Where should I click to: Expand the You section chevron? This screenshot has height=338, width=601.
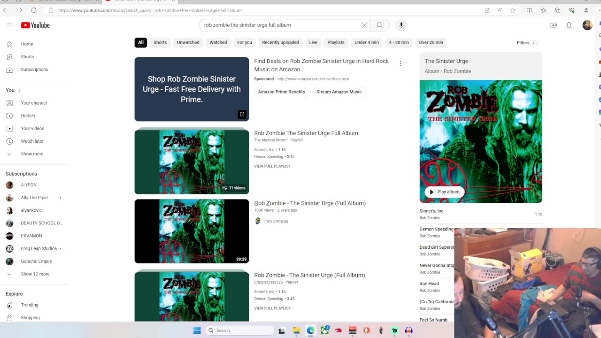pos(19,90)
